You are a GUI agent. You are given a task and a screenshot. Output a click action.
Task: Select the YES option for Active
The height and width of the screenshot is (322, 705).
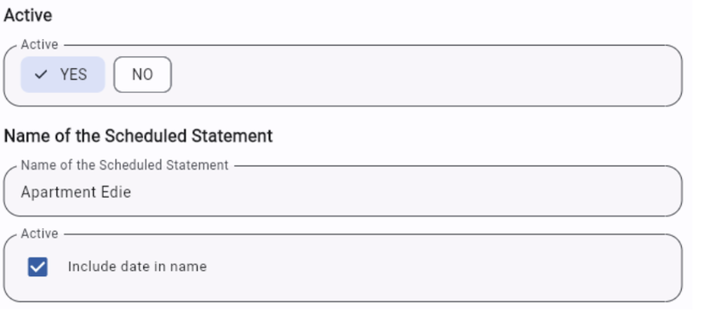(63, 75)
